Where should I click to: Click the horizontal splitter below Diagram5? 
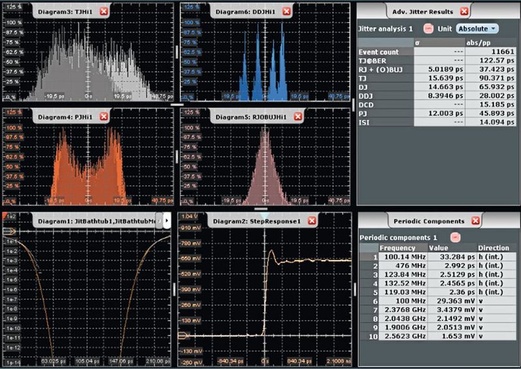pyautogui.click(x=261, y=209)
